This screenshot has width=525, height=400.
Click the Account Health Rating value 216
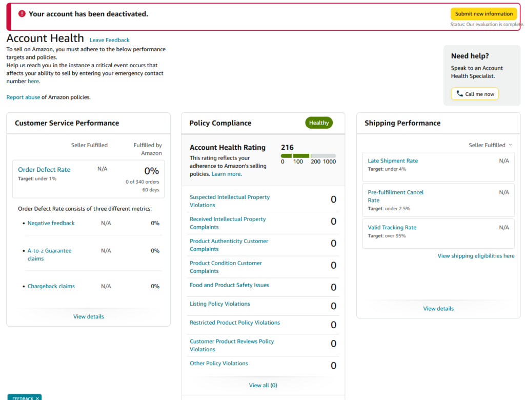click(287, 147)
